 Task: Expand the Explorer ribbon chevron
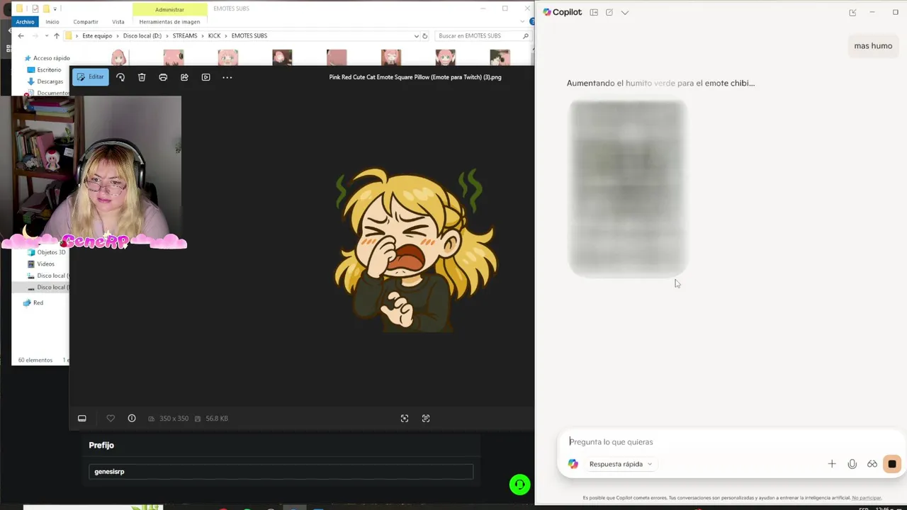click(x=523, y=22)
